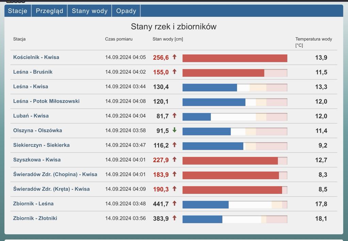The width and height of the screenshot is (348, 241).
Task: Click the rising arrow for Zbiornik - Złotniki
Action: (x=175, y=218)
